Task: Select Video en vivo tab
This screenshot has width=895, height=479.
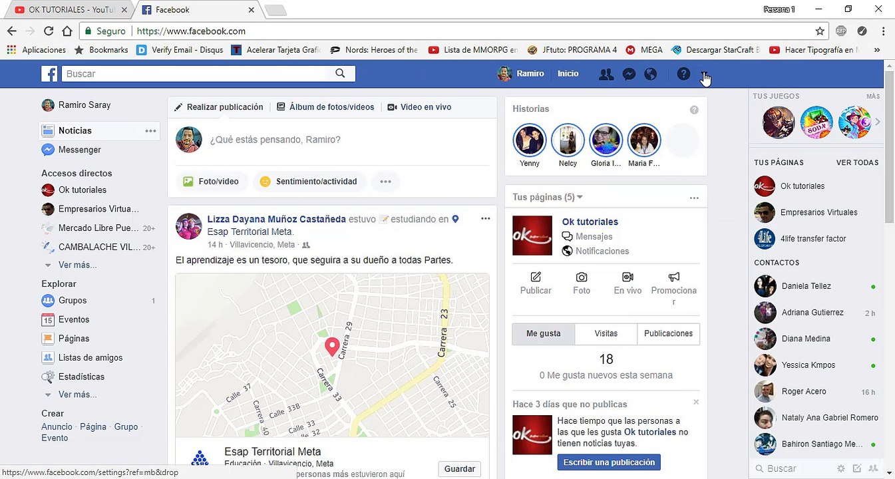Action: 419,107
